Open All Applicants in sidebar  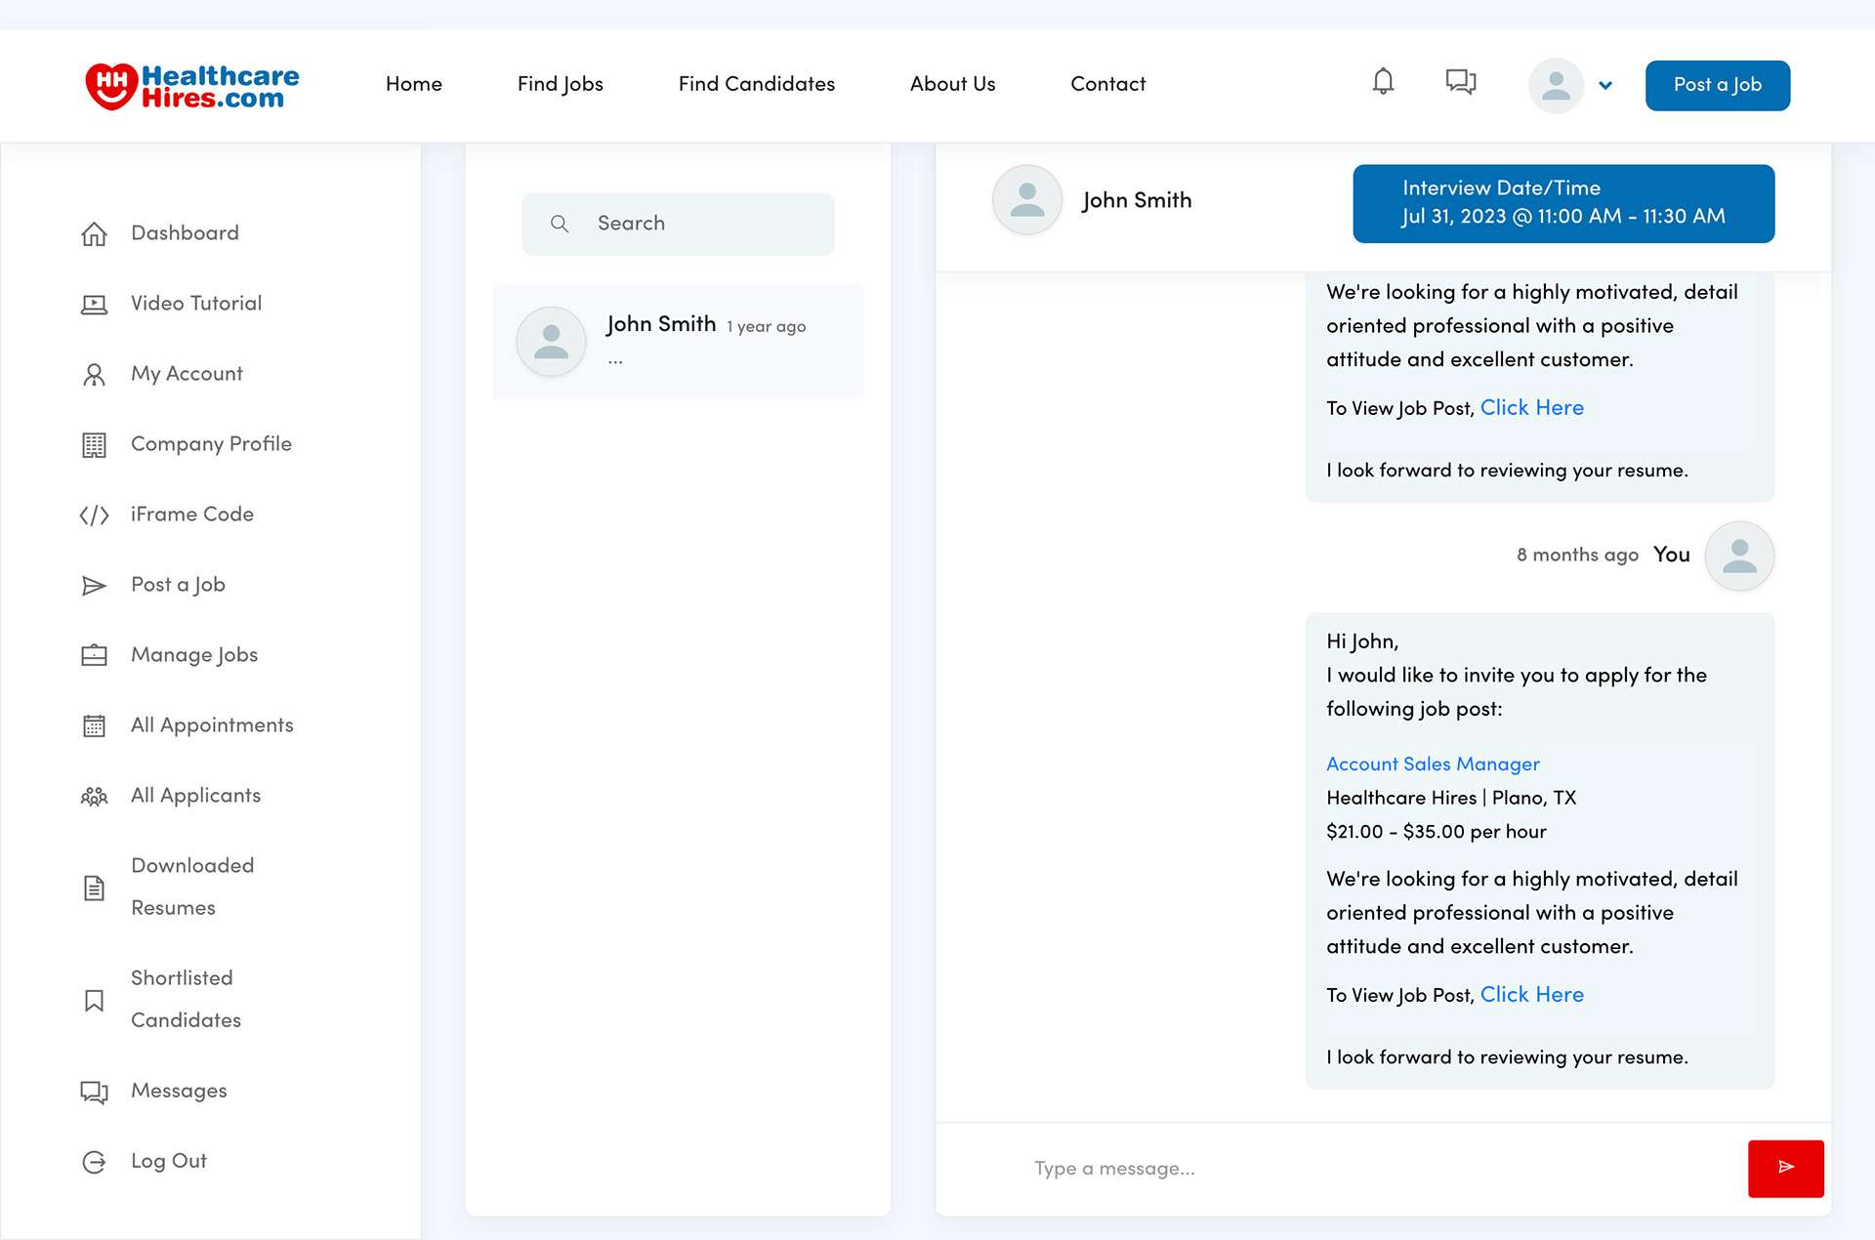(195, 796)
